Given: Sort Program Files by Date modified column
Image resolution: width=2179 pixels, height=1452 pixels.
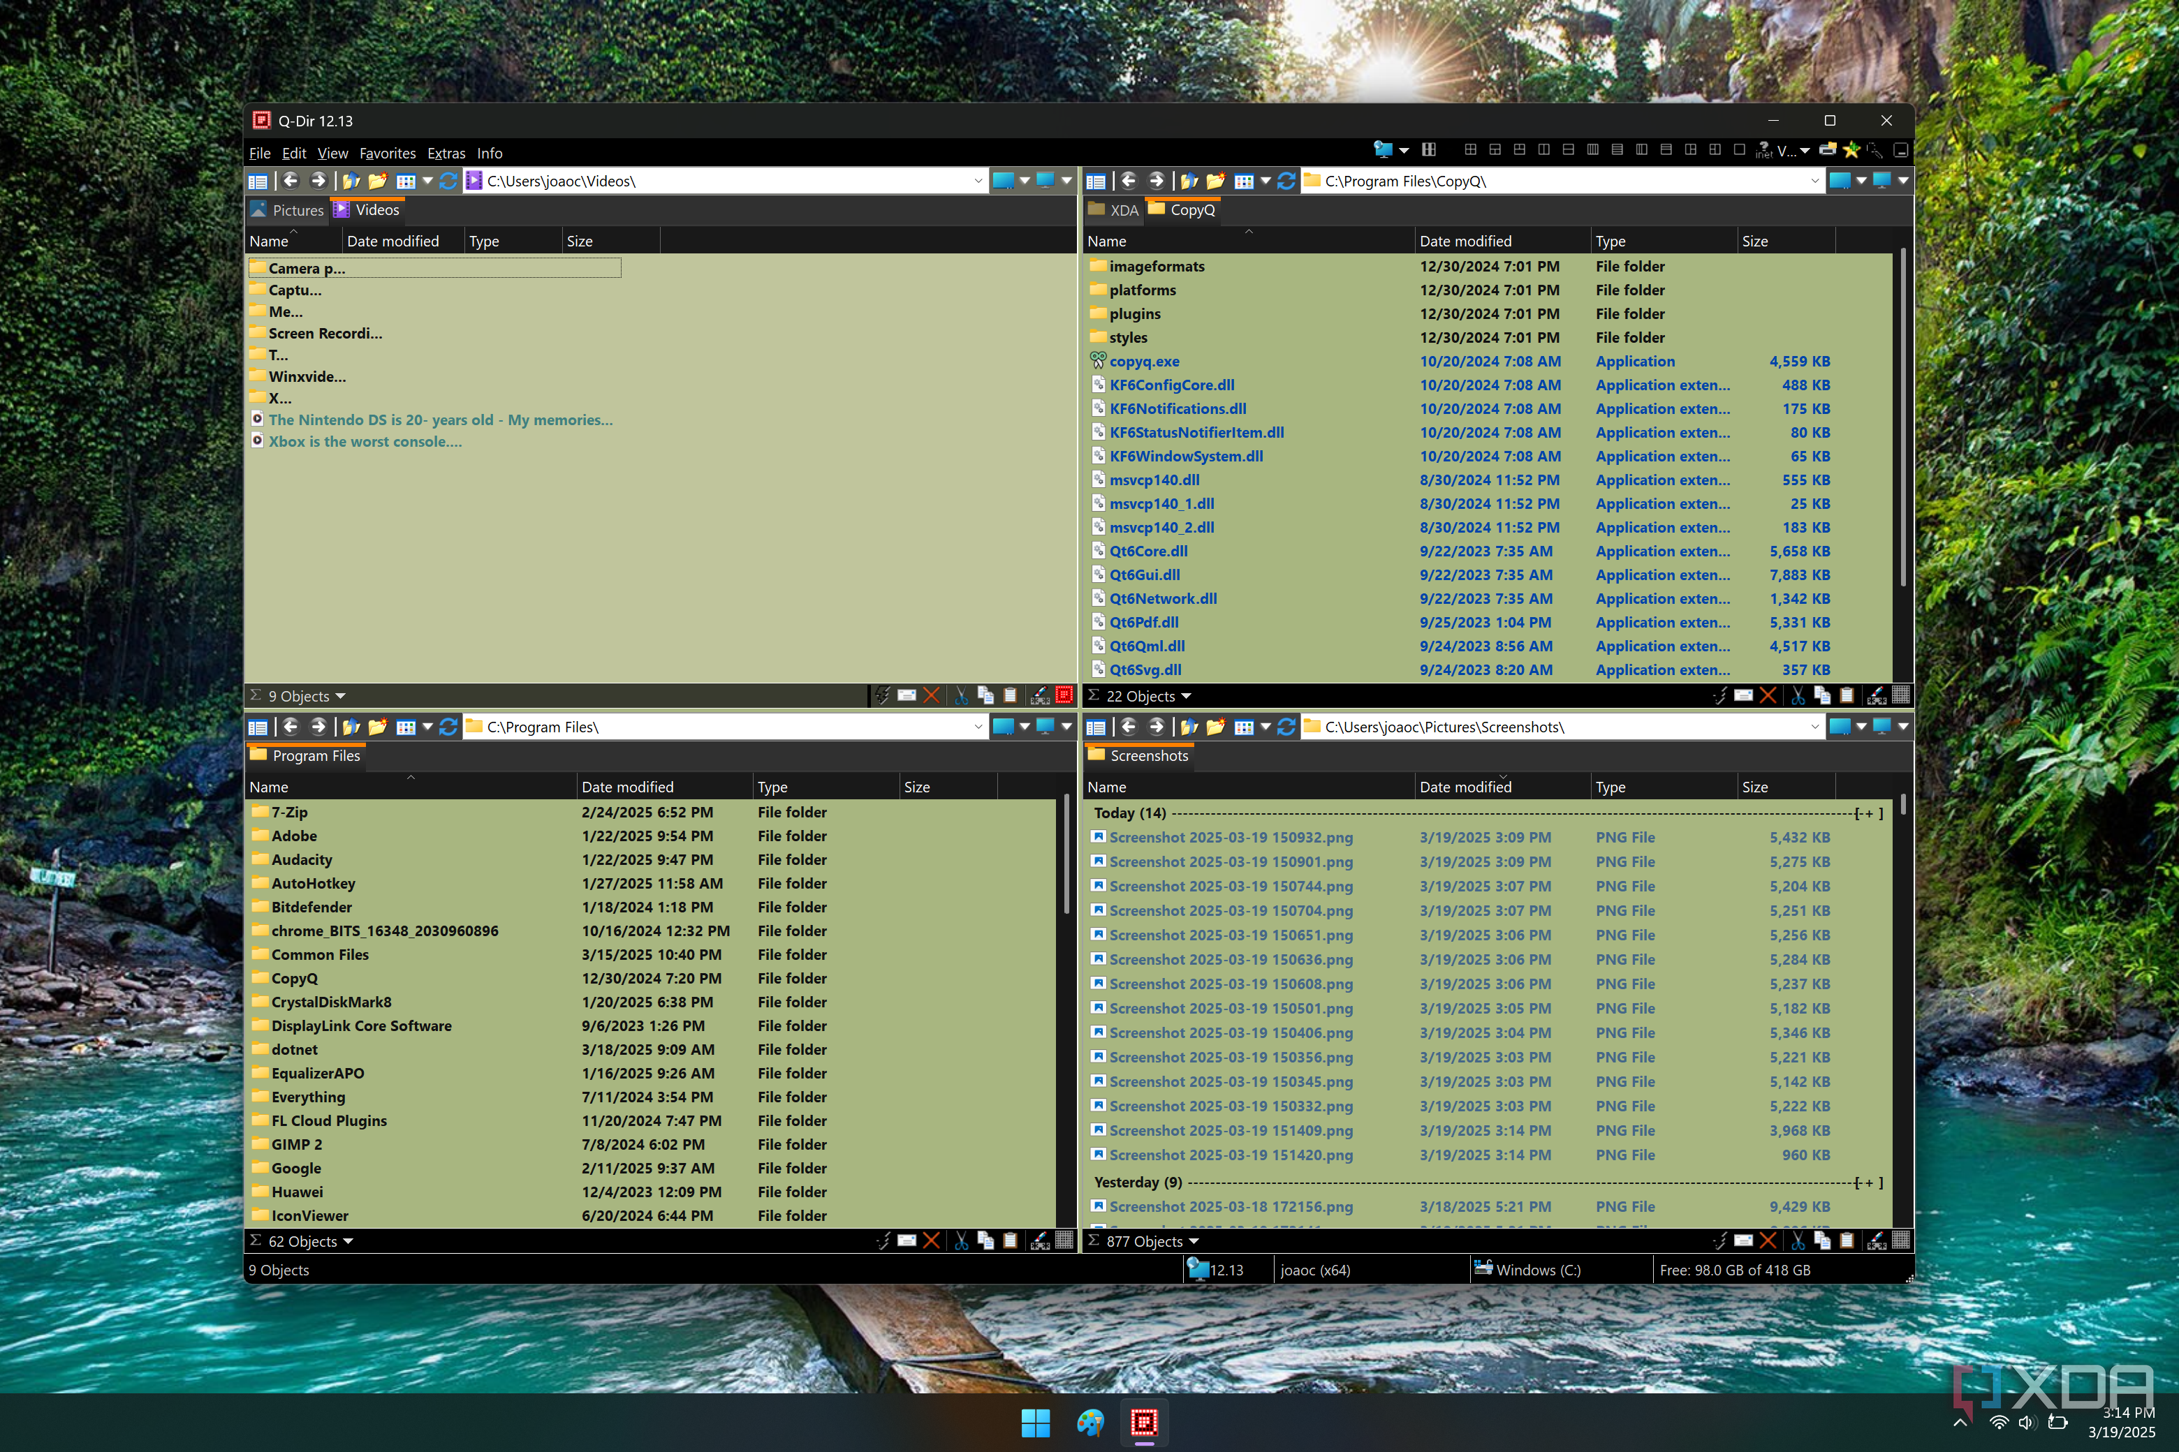Looking at the screenshot, I should click(664, 787).
